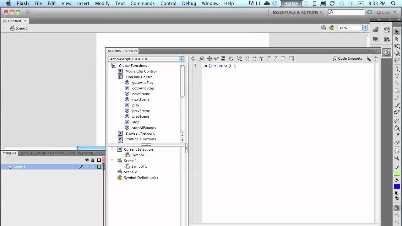The image size is (402, 226).
Task: Switch to the Output tab
Action: (x=26, y=153)
